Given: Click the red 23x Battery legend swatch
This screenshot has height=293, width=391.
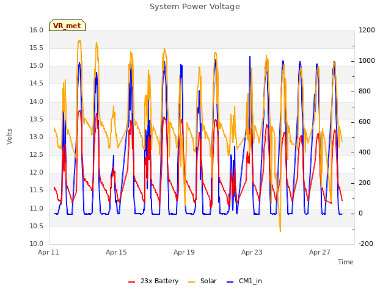Looking at the screenshot, I should point(132,282).
